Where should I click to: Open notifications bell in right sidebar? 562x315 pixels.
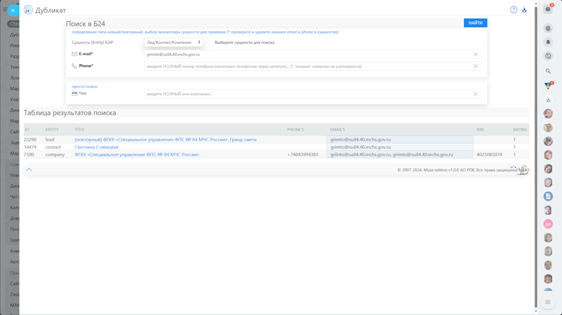tap(548, 42)
